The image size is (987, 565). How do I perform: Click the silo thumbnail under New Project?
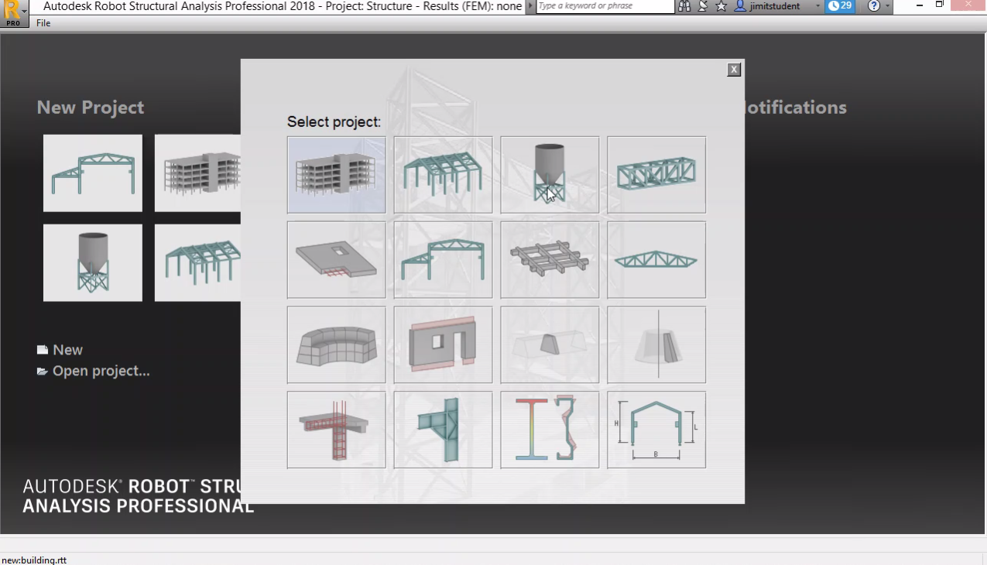point(93,263)
